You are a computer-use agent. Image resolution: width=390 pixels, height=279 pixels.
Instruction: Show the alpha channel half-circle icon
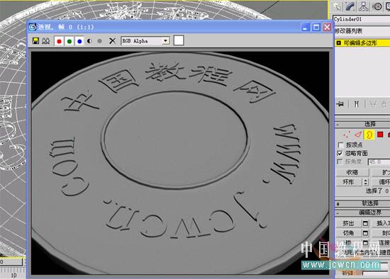[x=89, y=41]
